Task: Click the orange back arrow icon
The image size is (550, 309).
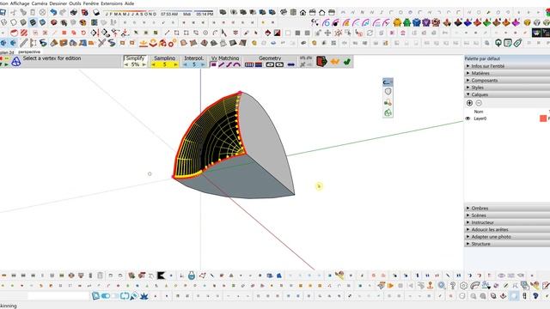Action: [334, 62]
